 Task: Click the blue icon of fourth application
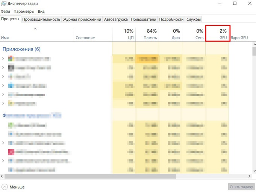point(11,85)
